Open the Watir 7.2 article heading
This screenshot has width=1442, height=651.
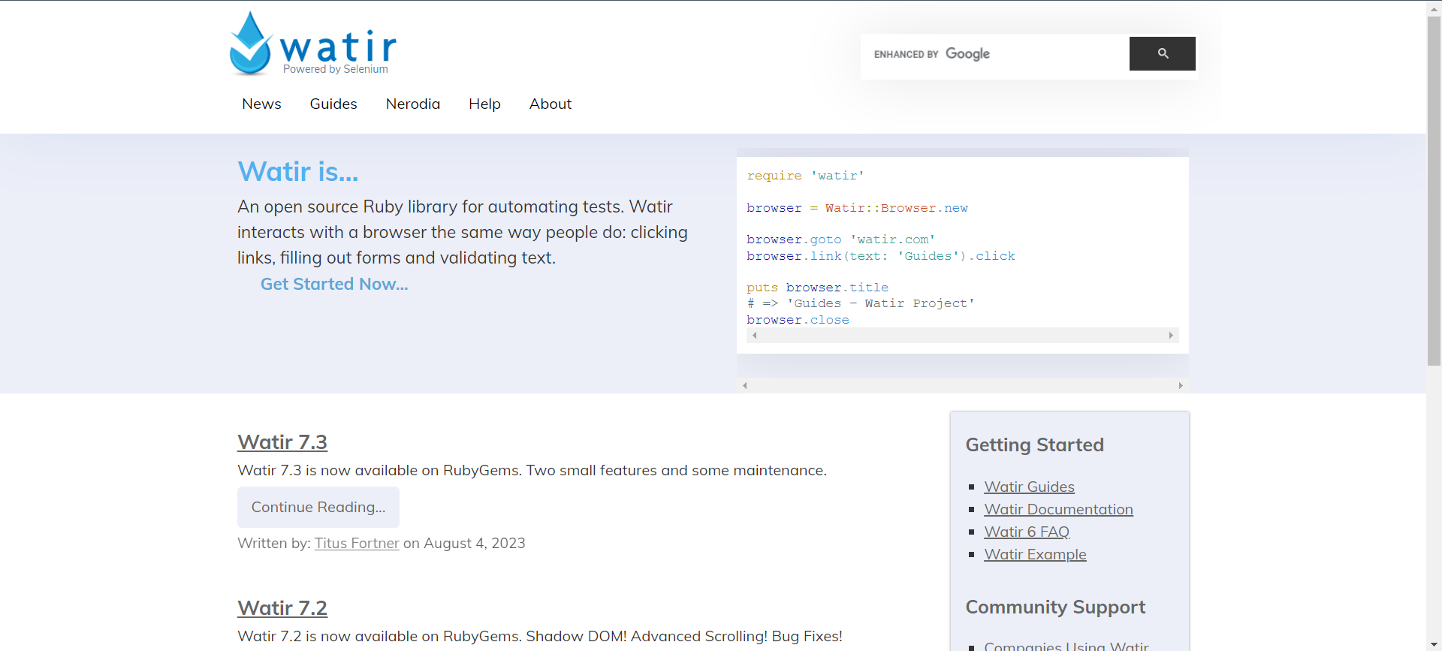pos(282,607)
